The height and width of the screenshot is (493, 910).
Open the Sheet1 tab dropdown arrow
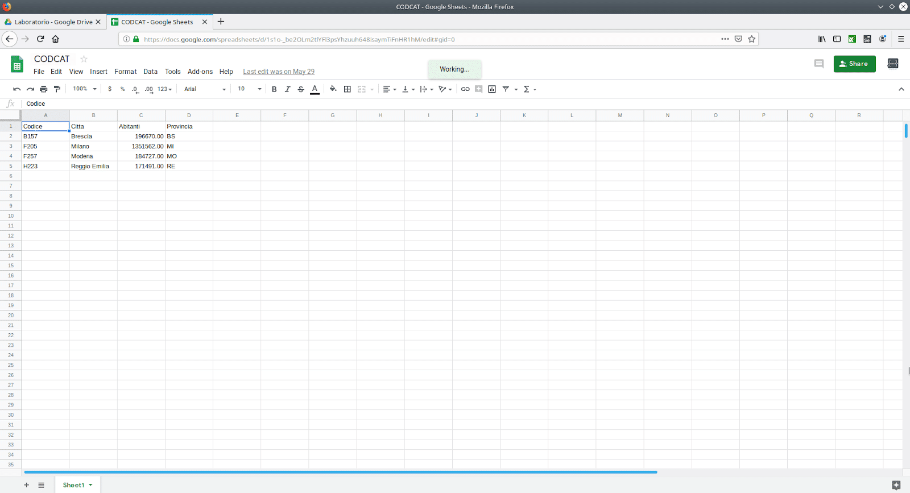point(90,485)
